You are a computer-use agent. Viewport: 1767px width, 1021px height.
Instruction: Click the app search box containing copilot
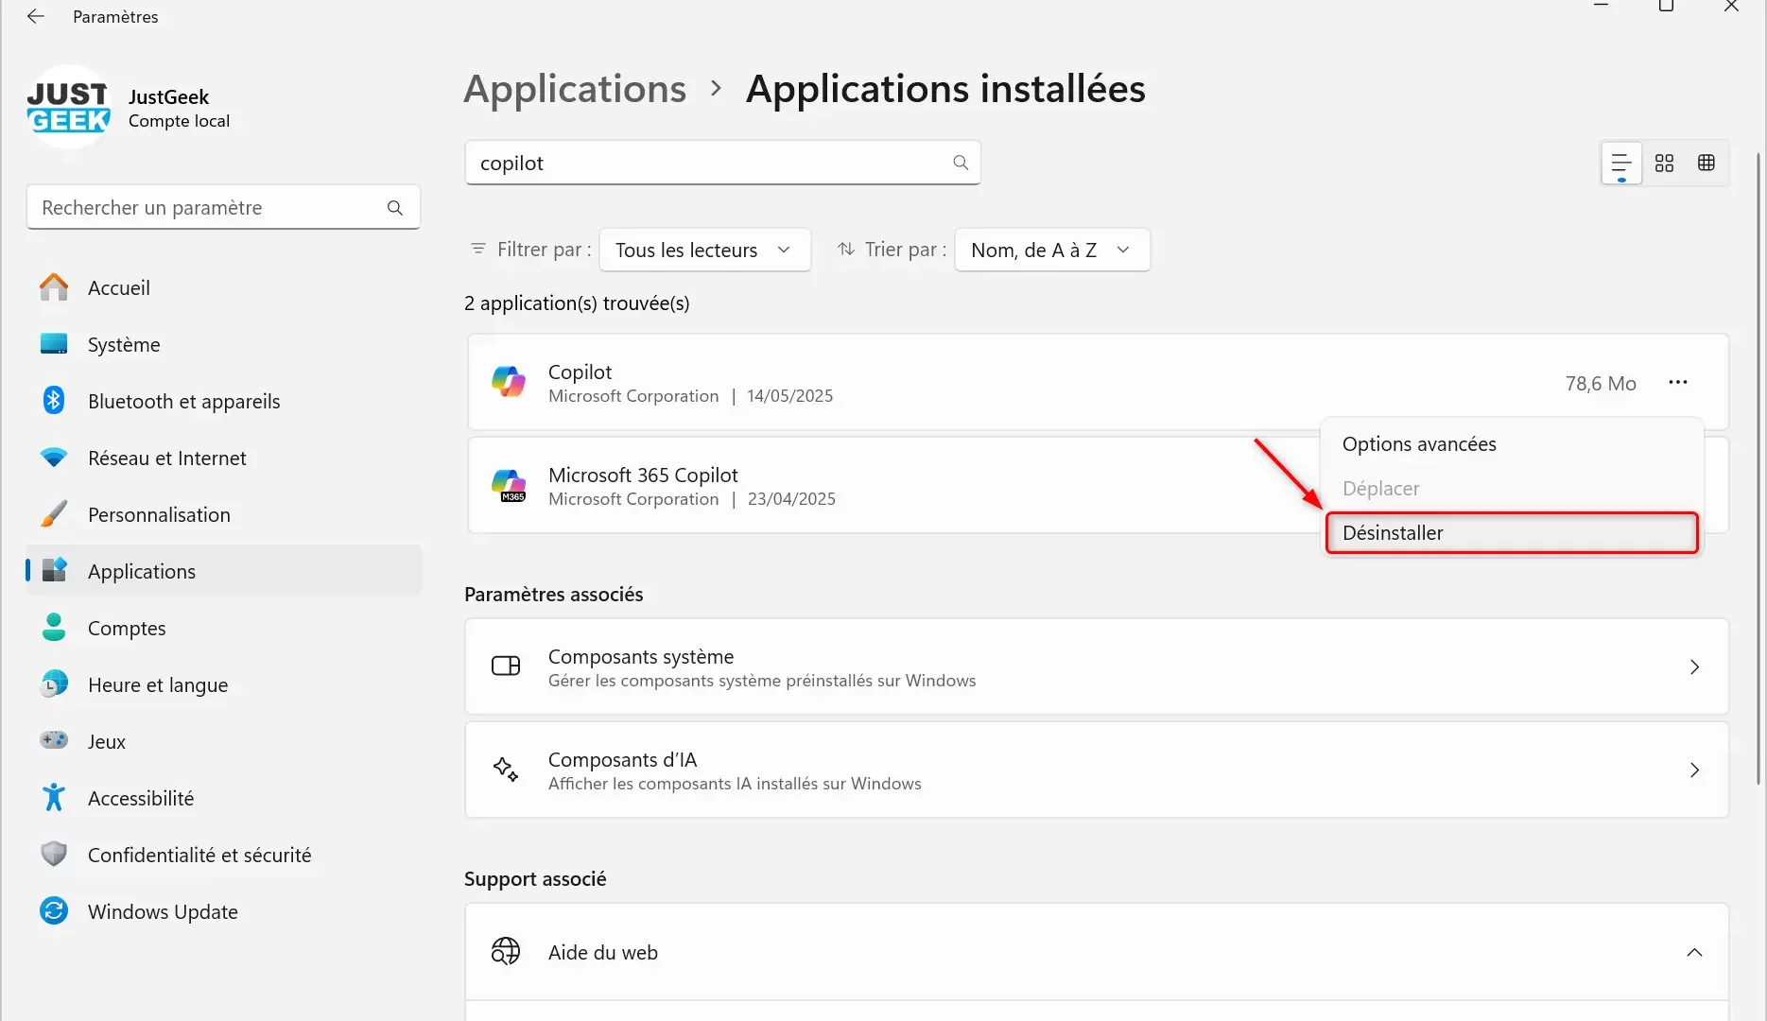click(722, 163)
